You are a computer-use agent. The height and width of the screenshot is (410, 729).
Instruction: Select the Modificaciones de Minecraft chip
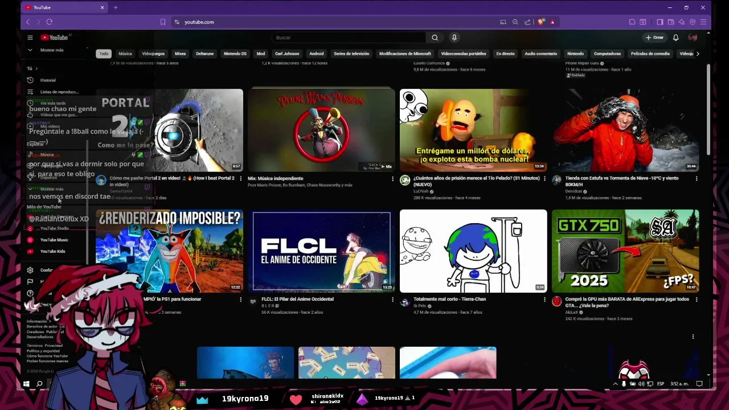(405, 54)
